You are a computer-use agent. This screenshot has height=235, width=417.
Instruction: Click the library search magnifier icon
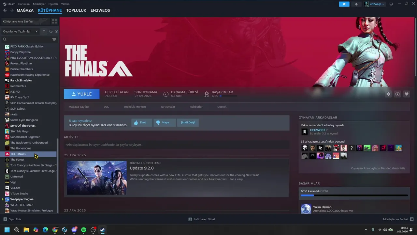click(x=5, y=39)
